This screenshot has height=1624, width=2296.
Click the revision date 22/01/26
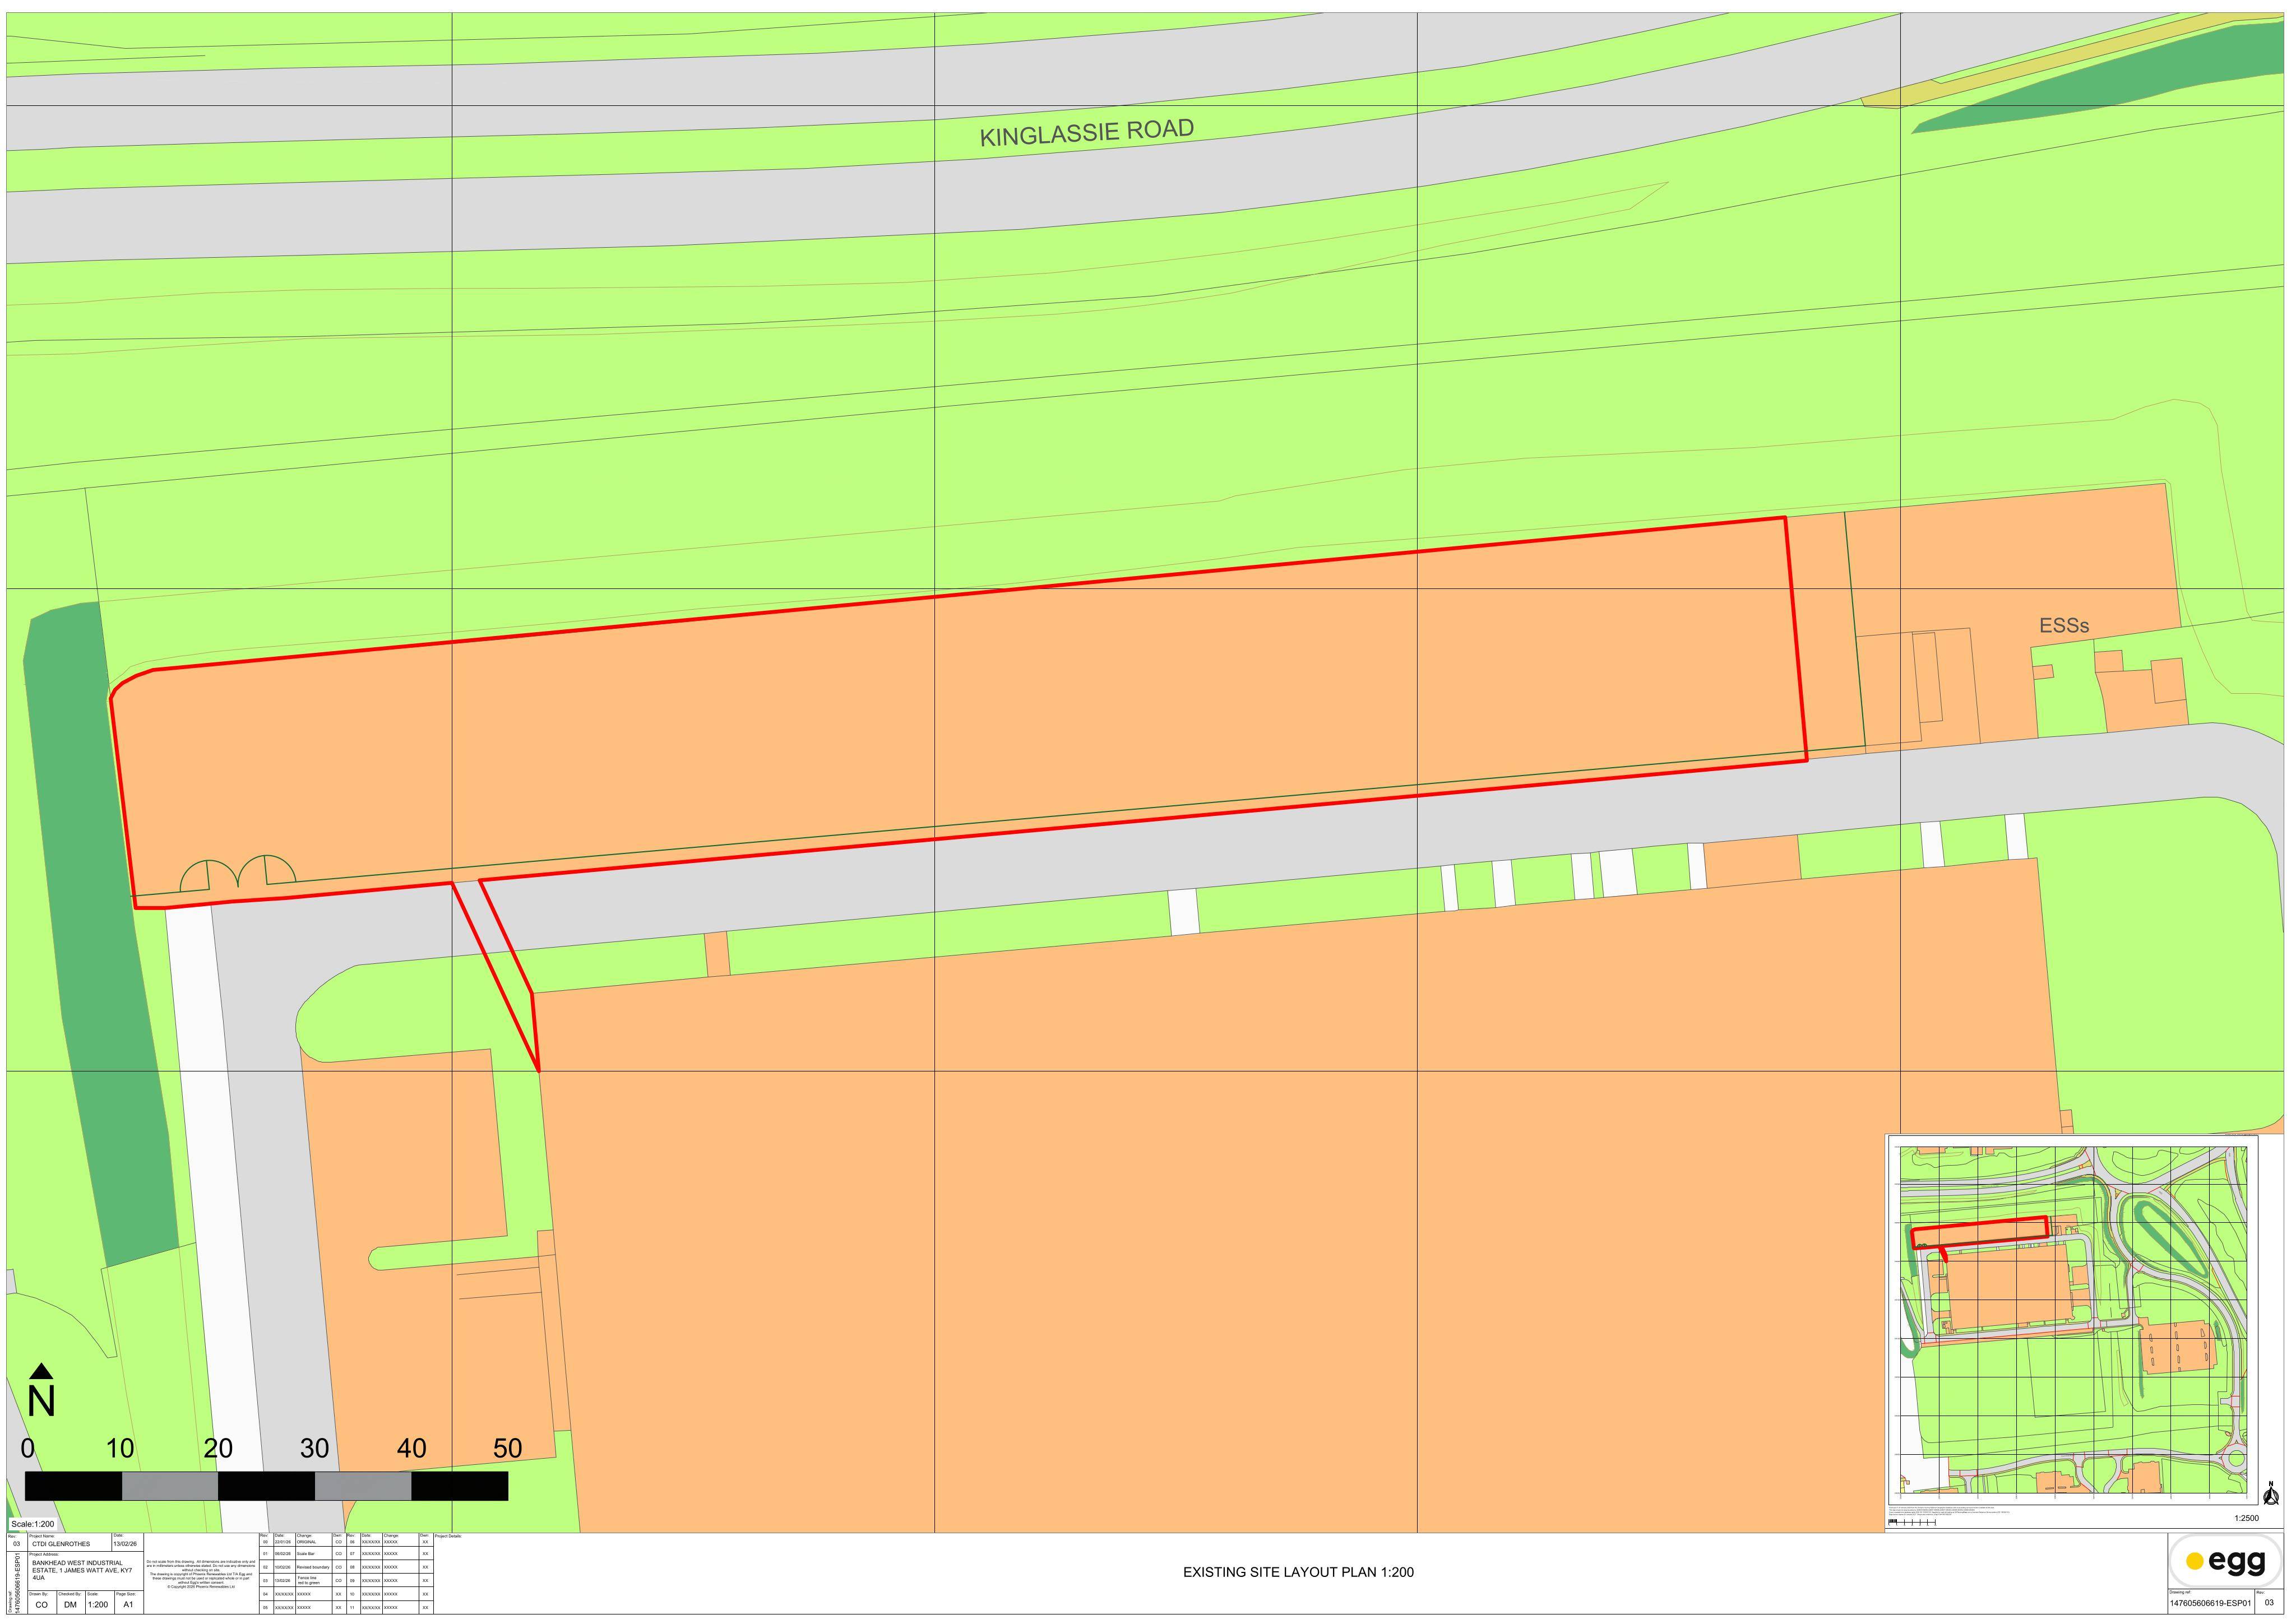click(283, 1542)
